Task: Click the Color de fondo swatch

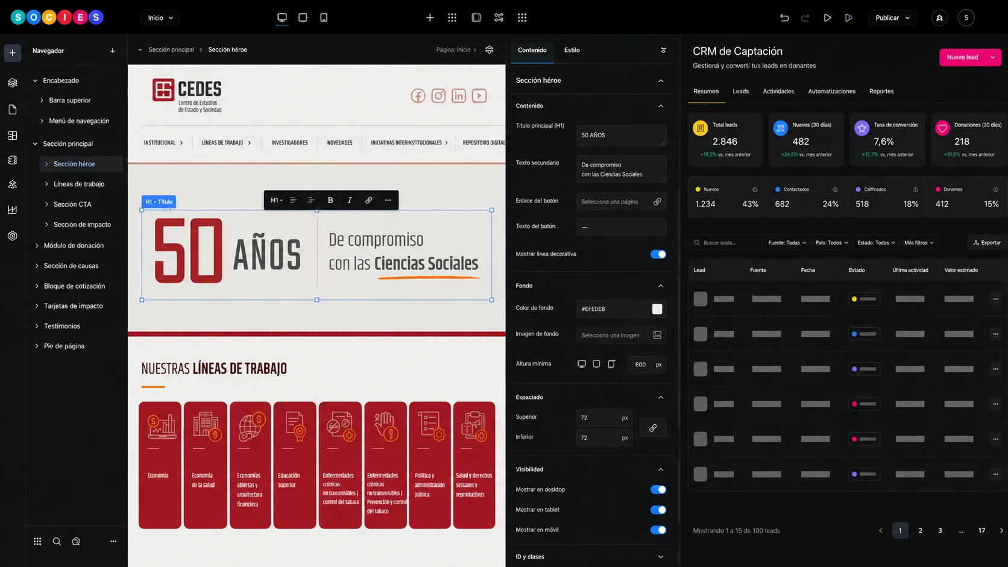Action: [657, 309]
